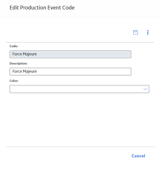
Task: Click the vertical ellipsis toolbar icon
Action: pos(148,32)
